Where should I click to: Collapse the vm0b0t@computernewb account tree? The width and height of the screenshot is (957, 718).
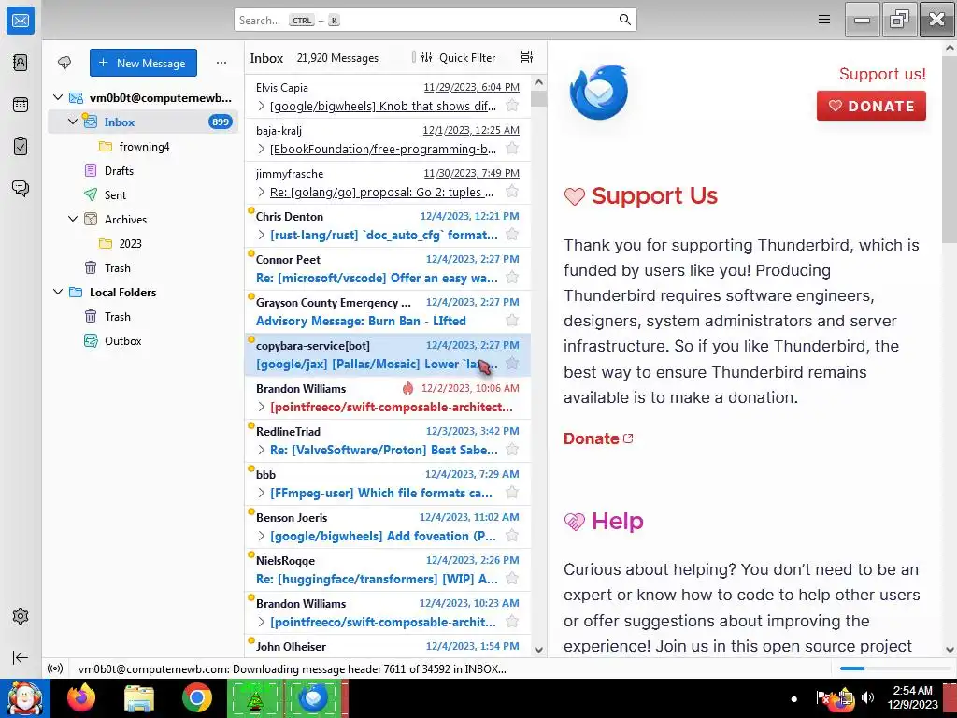(58, 97)
